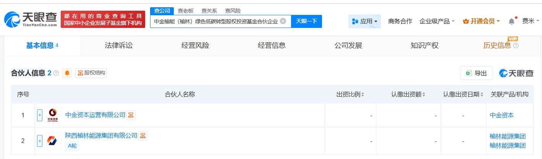Open the 企业级产品 dropdown
Screen dimensions: 542x159
click(437, 21)
